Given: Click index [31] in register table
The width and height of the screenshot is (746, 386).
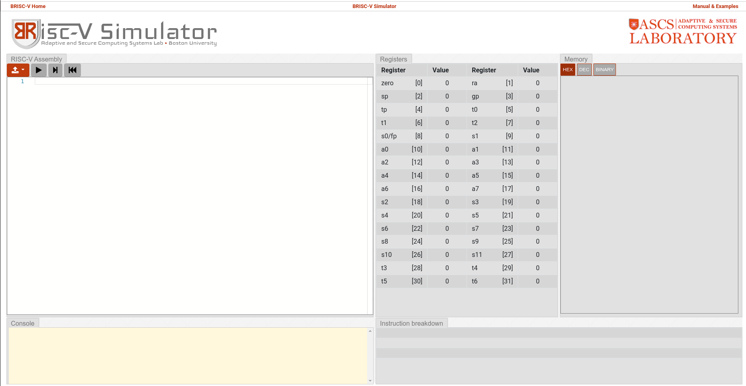Looking at the screenshot, I should (507, 281).
